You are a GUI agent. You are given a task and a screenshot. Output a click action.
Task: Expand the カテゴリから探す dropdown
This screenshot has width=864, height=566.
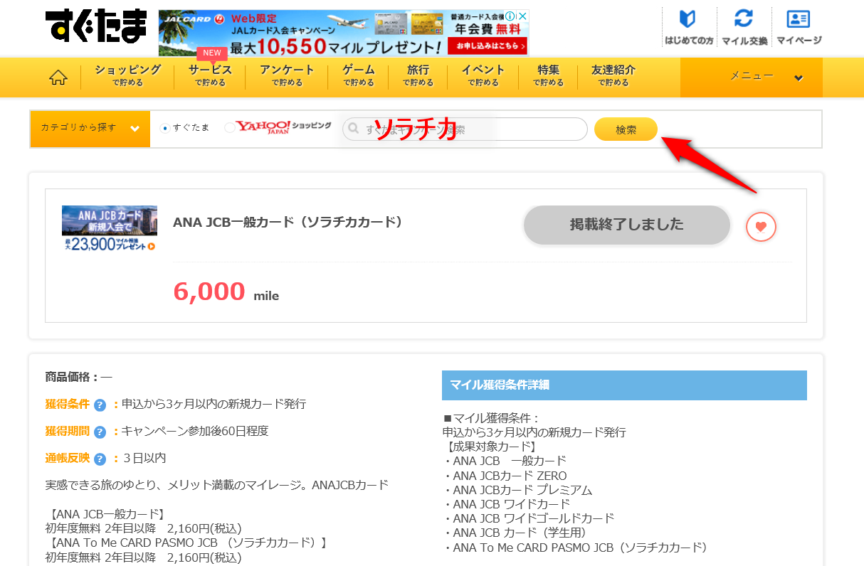click(x=90, y=129)
